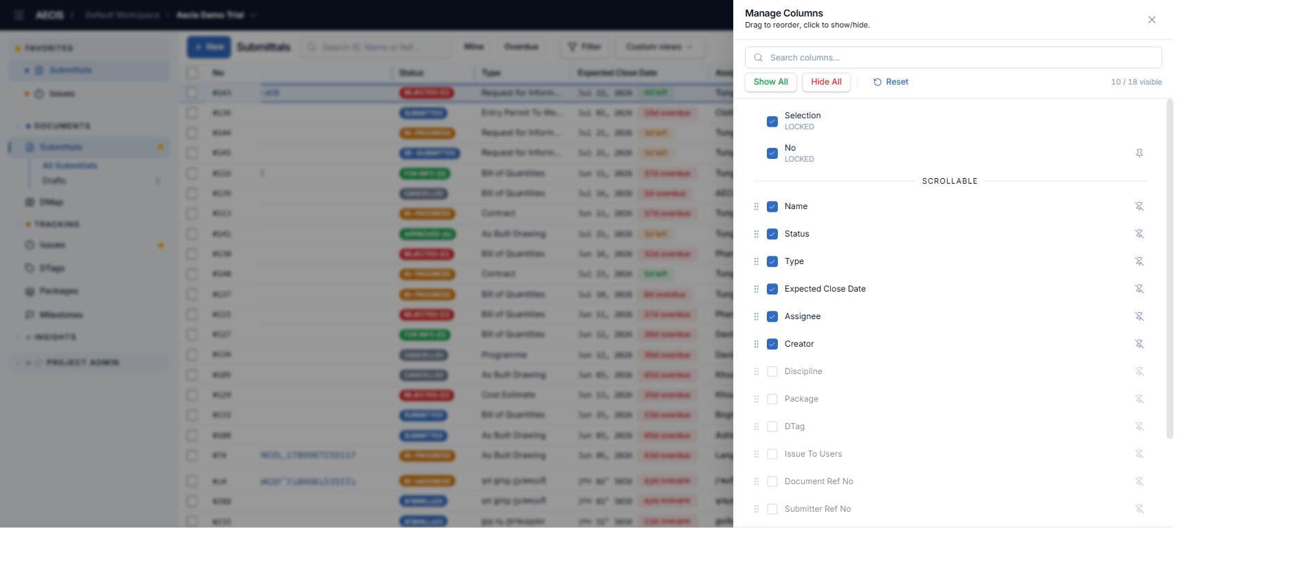Enable Submitter Ref No column checkbox
Viewport: 1304px width, 586px height.
tap(772, 509)
